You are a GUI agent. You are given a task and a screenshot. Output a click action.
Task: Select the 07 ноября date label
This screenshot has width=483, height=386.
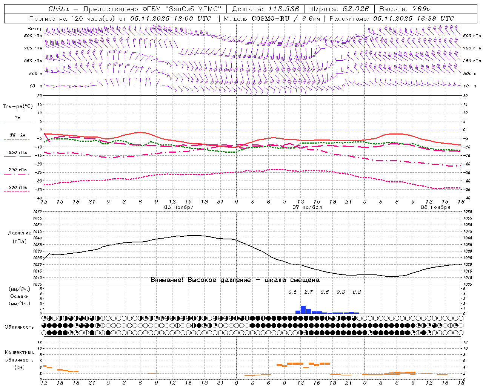point(307,207)
